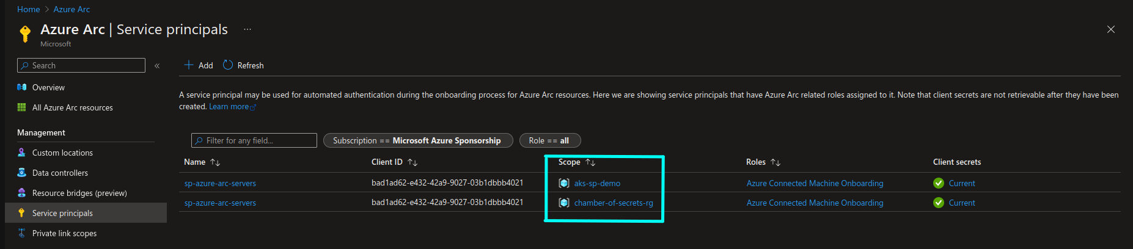
Task: Click the Private link scopes icon
Action: pyautogui.click(x=22, y=233)
